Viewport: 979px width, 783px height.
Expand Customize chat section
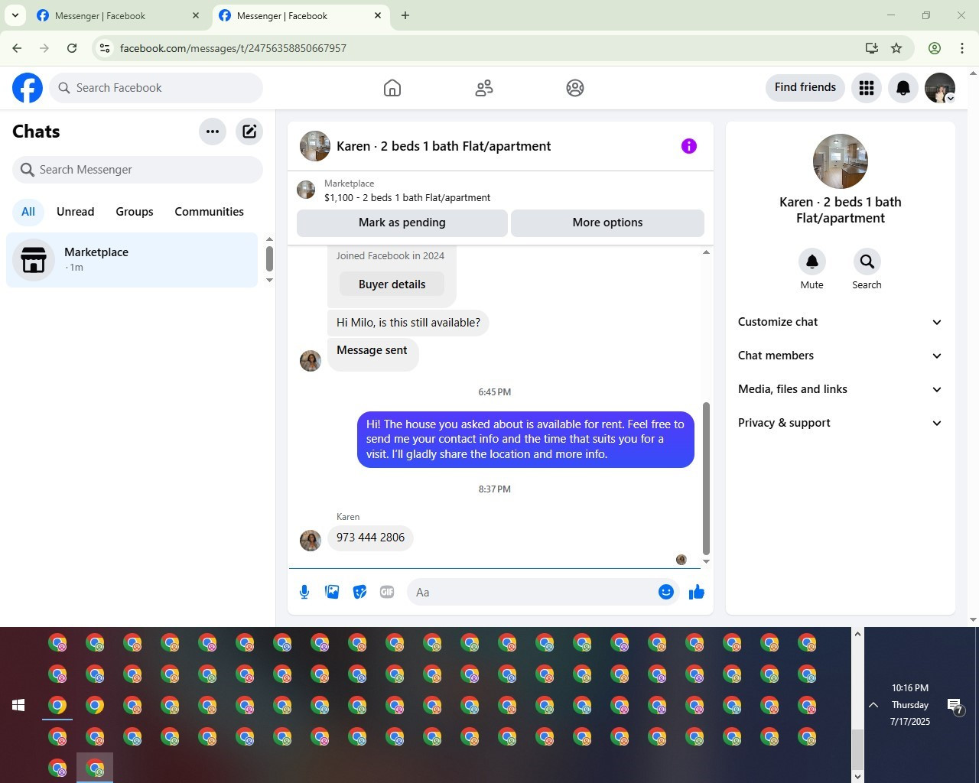pyautogui.click(x=840, y=322)
